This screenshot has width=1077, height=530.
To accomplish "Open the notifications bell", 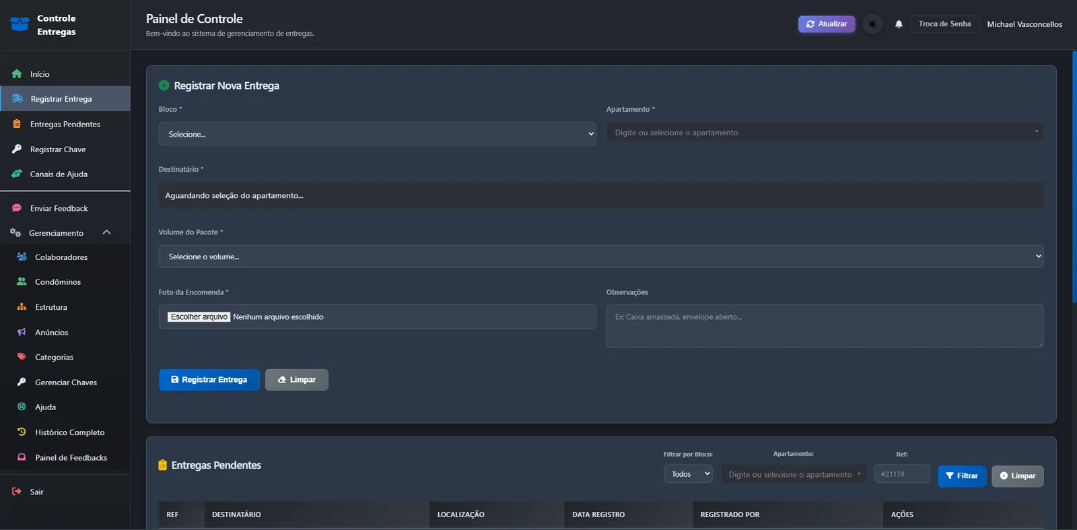I will [899, 24].
